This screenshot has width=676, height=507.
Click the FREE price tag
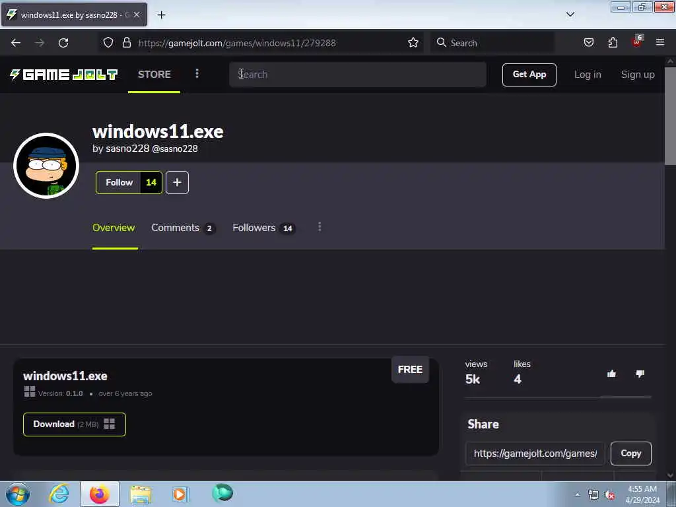click(410, 370)
